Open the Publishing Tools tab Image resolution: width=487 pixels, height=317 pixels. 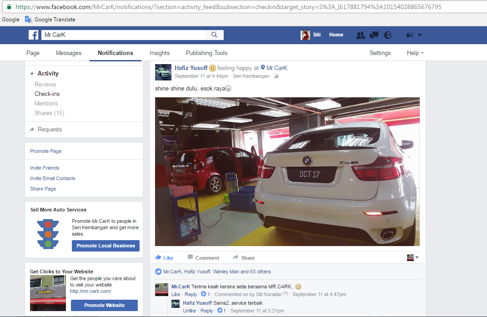(206, 53)
